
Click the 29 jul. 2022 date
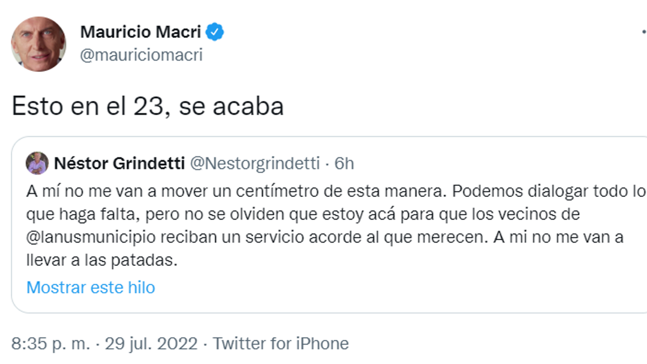[x=152, y=344]
